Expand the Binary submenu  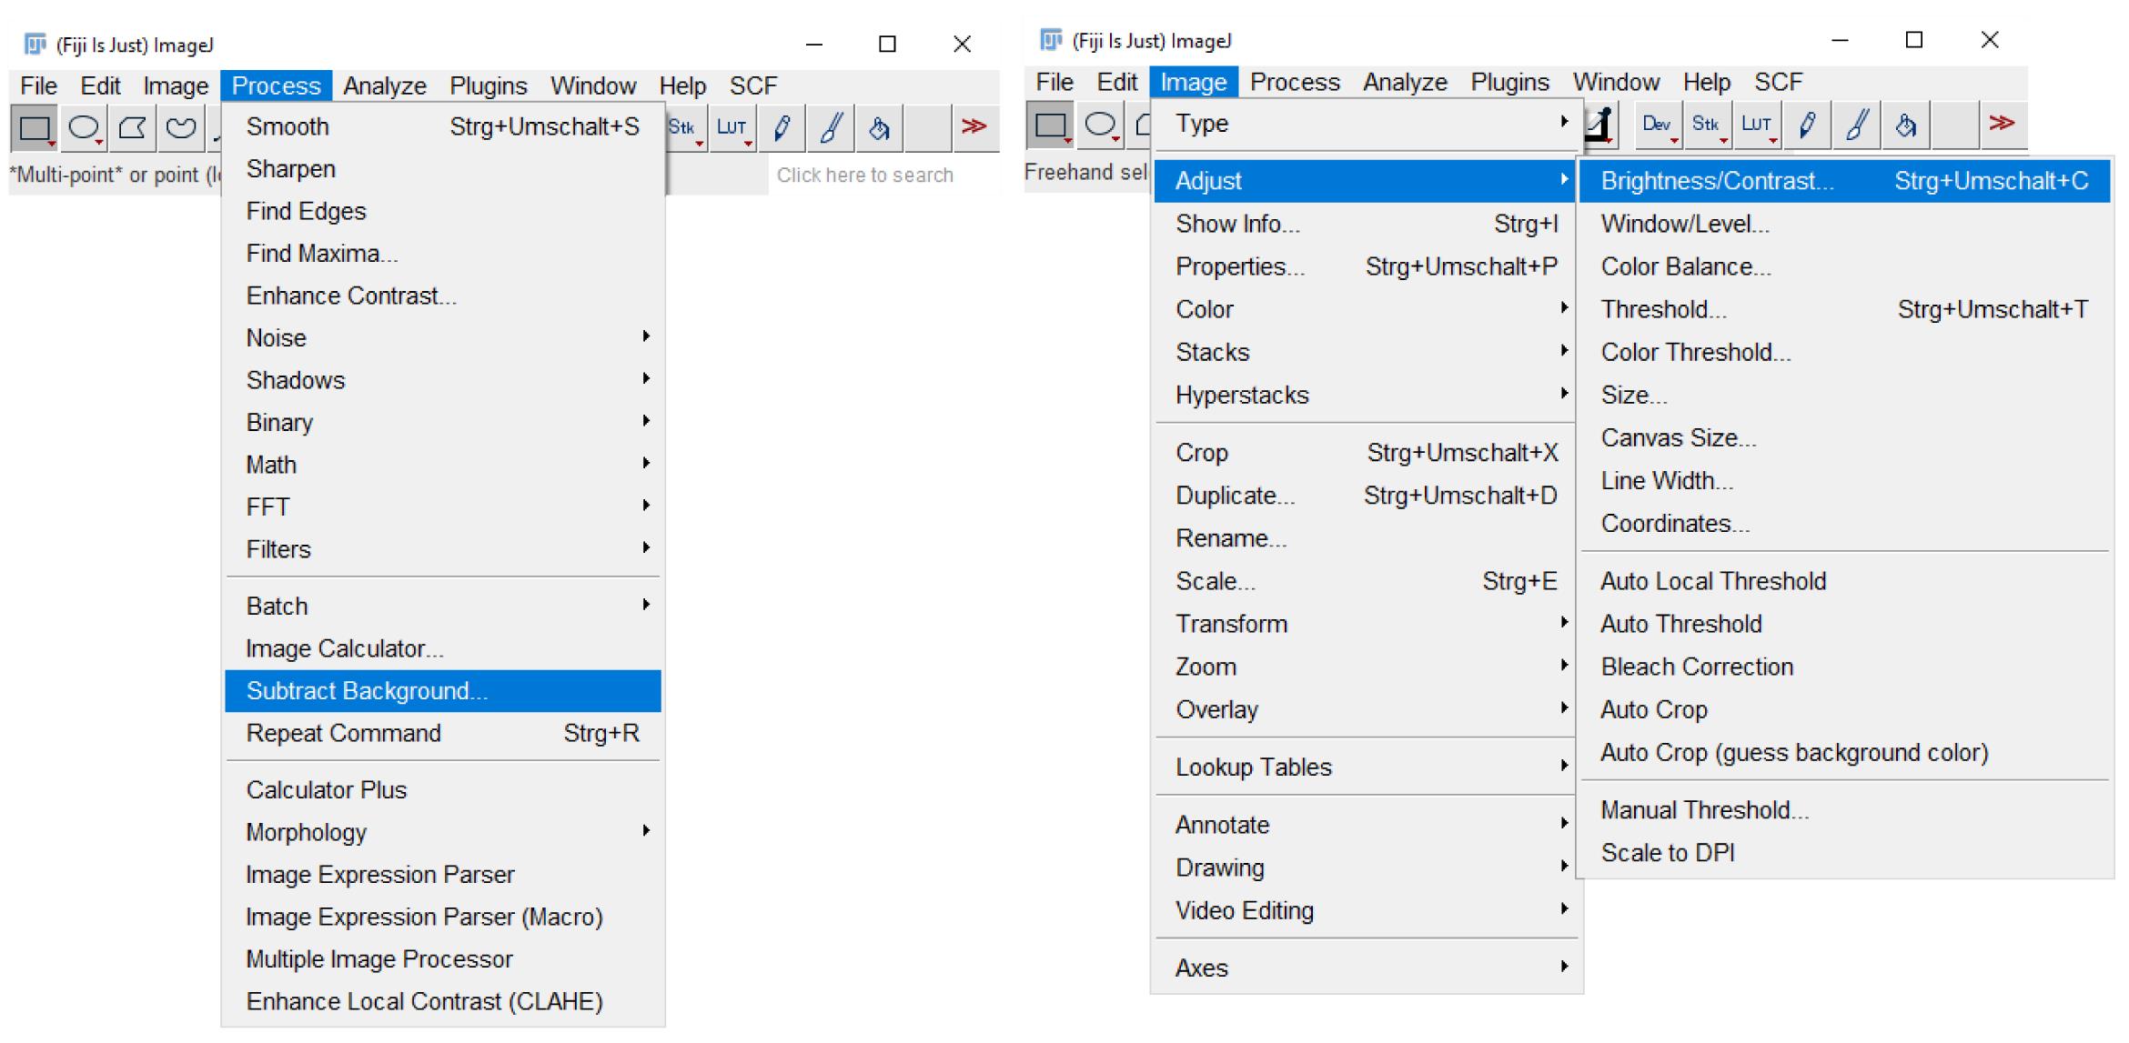(x=443, y=423)
